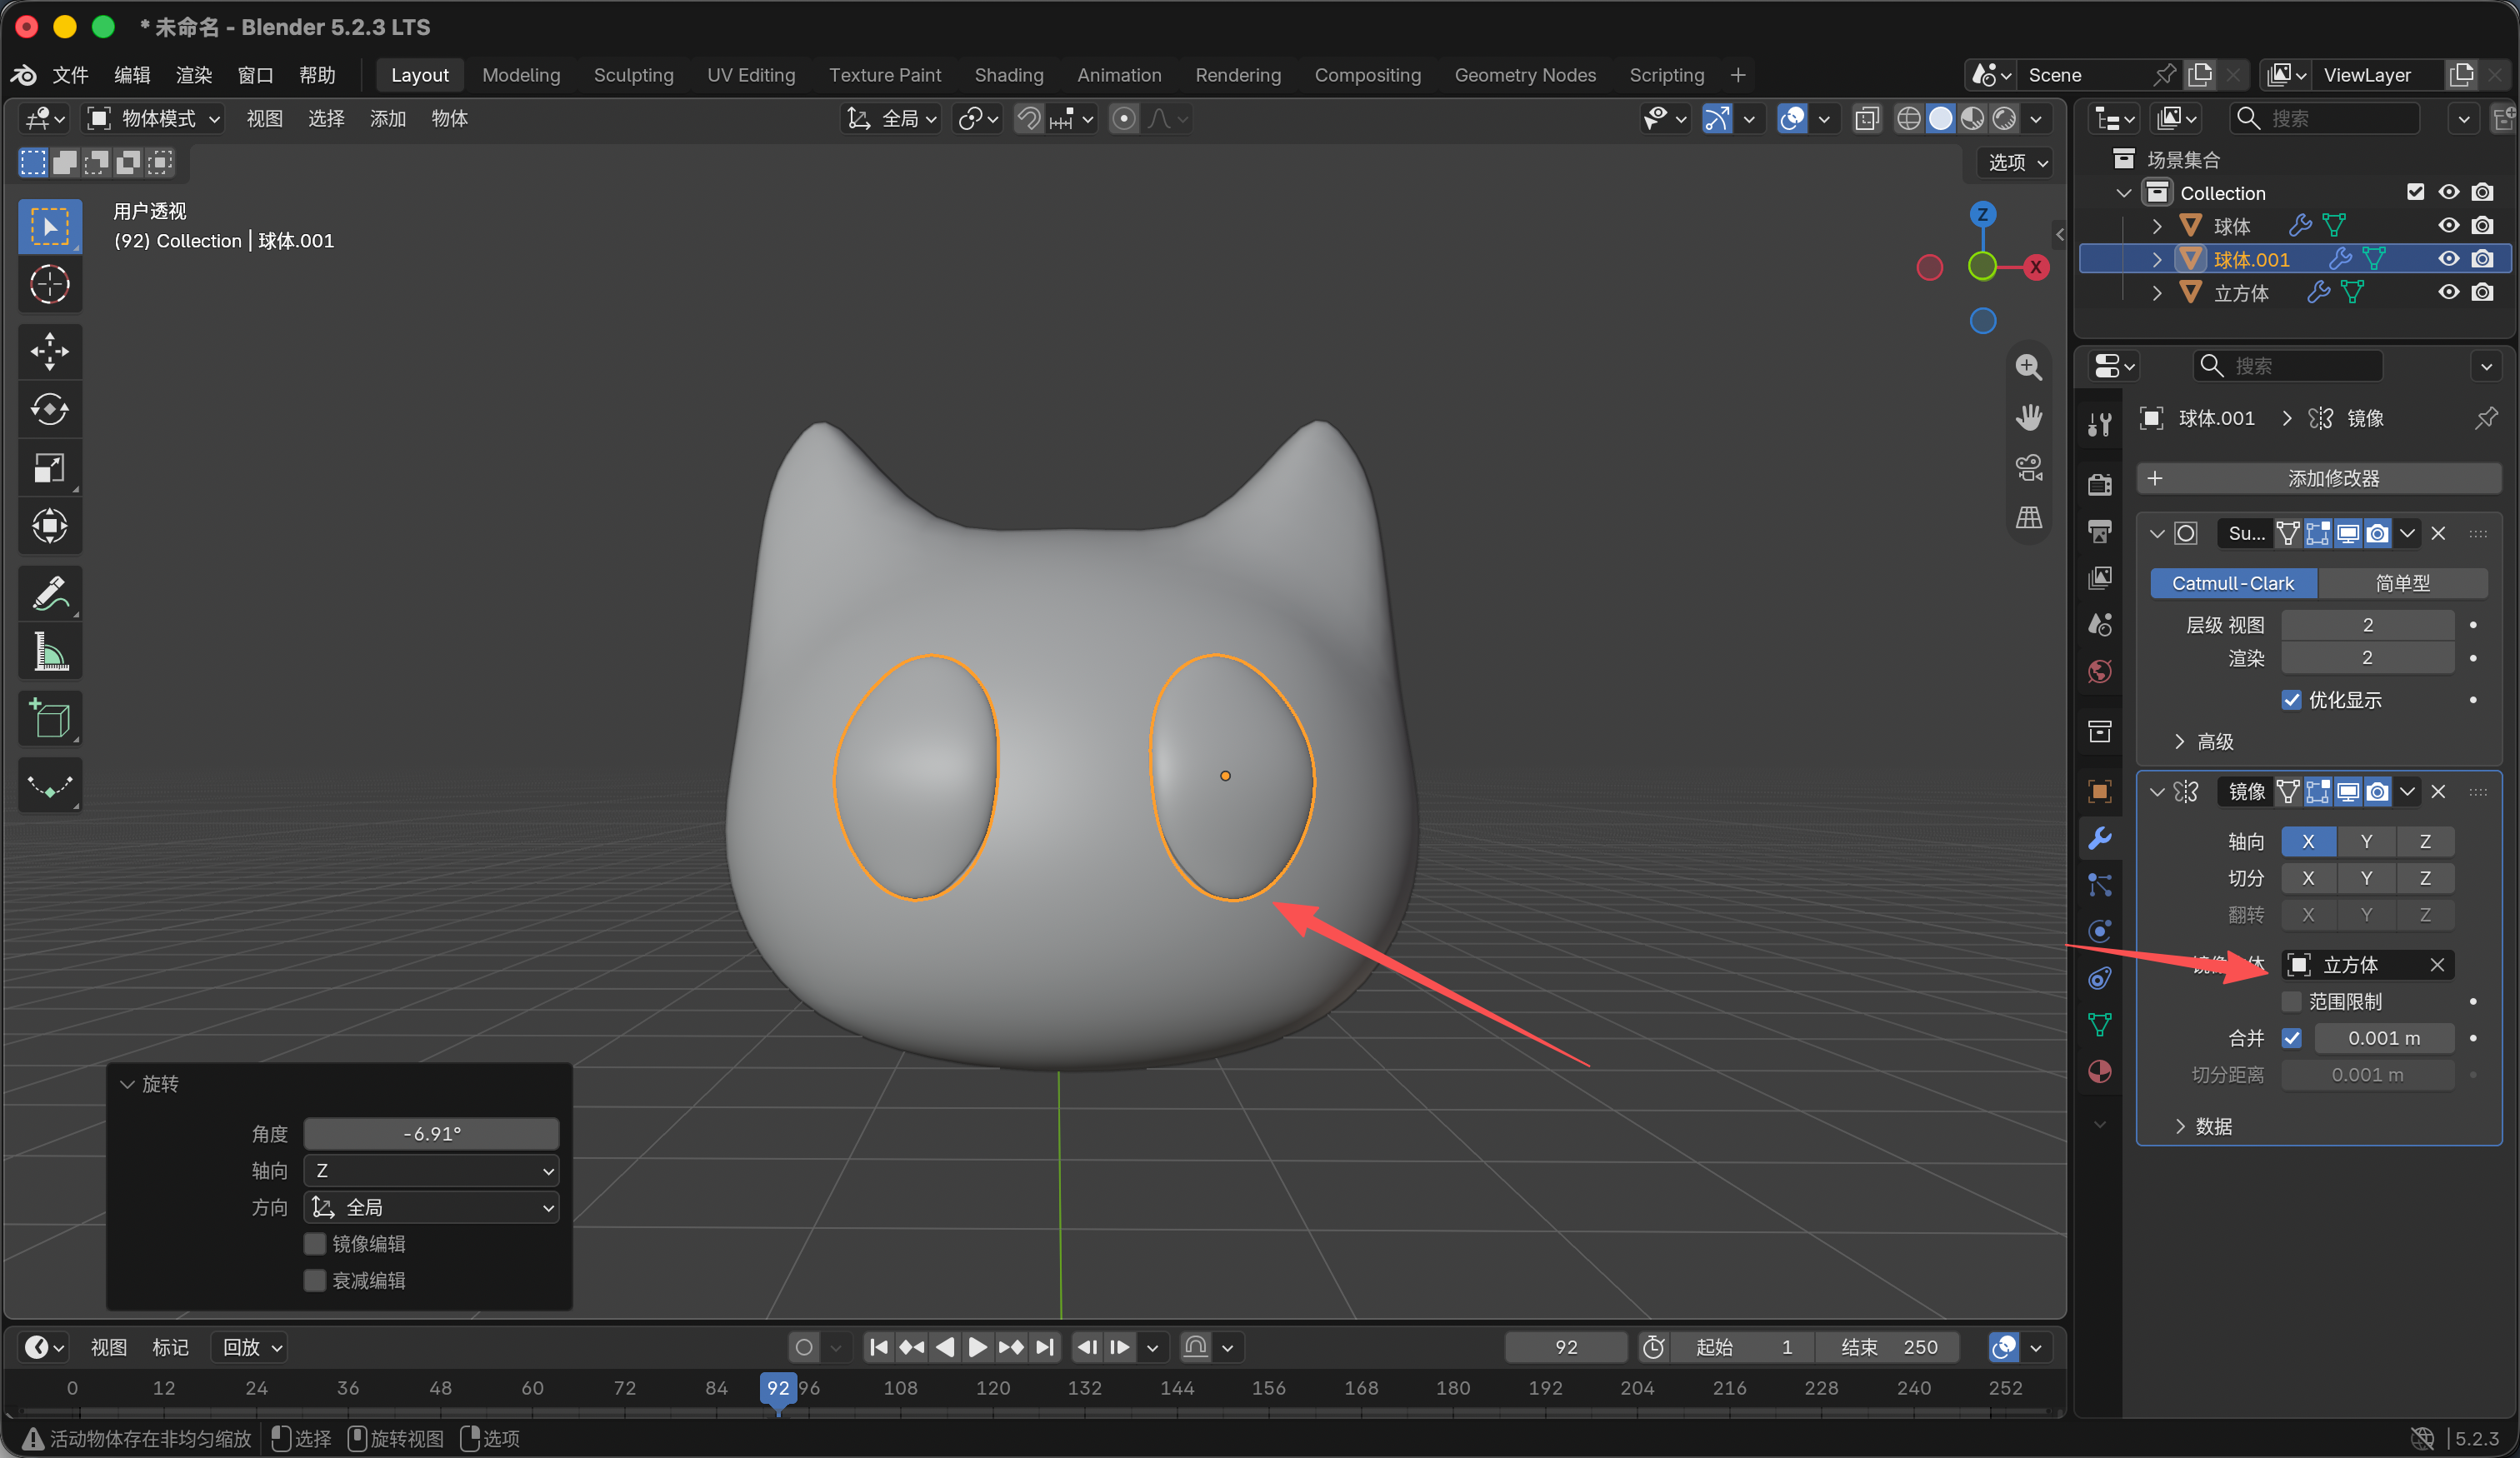Open the 文件 menu
The image size is (2520, 1458).
click(x=70, y=75)
